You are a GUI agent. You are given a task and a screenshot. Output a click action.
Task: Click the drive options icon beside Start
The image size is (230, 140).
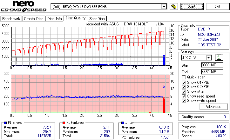point(174,7)
